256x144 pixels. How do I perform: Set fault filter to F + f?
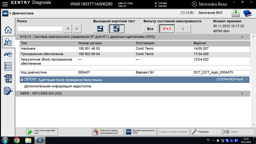167,29
